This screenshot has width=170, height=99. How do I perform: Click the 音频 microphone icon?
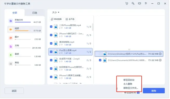click(11, 55)
